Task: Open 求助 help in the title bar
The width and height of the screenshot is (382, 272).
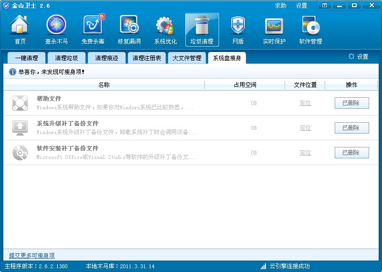Action: tap(280, 5)
